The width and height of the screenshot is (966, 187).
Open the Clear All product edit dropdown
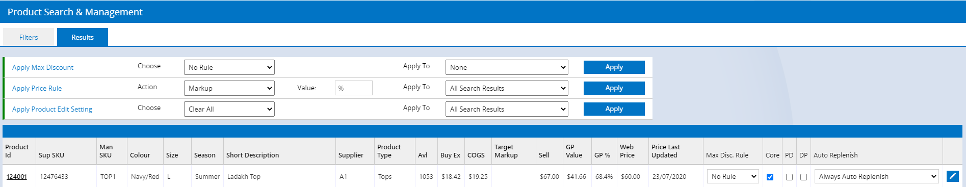pos(229,109)
